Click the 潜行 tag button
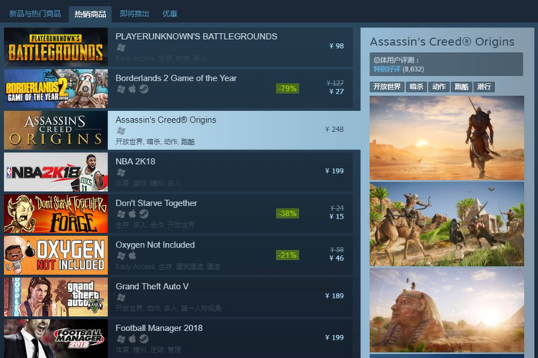The image size is (538, 358). (x=483, y=87)
